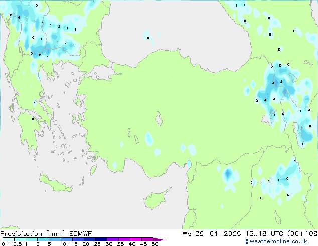The image size is (318, 246).
Task: Select the 2 to 5 mm legend color
Action: (x=43, y=239)
